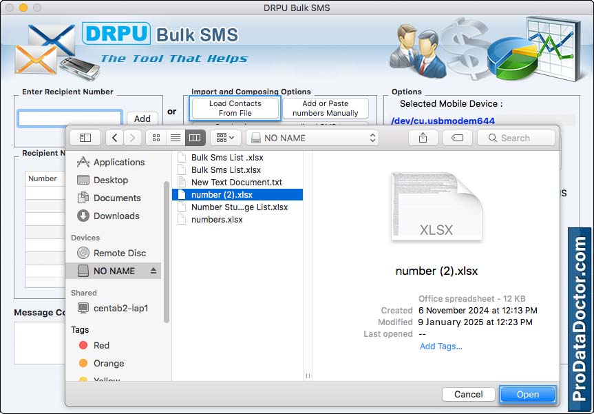The width and height of the screenshot is (594, 414).
Task: Eject the NO NAME volume
Action: [153, 271]
